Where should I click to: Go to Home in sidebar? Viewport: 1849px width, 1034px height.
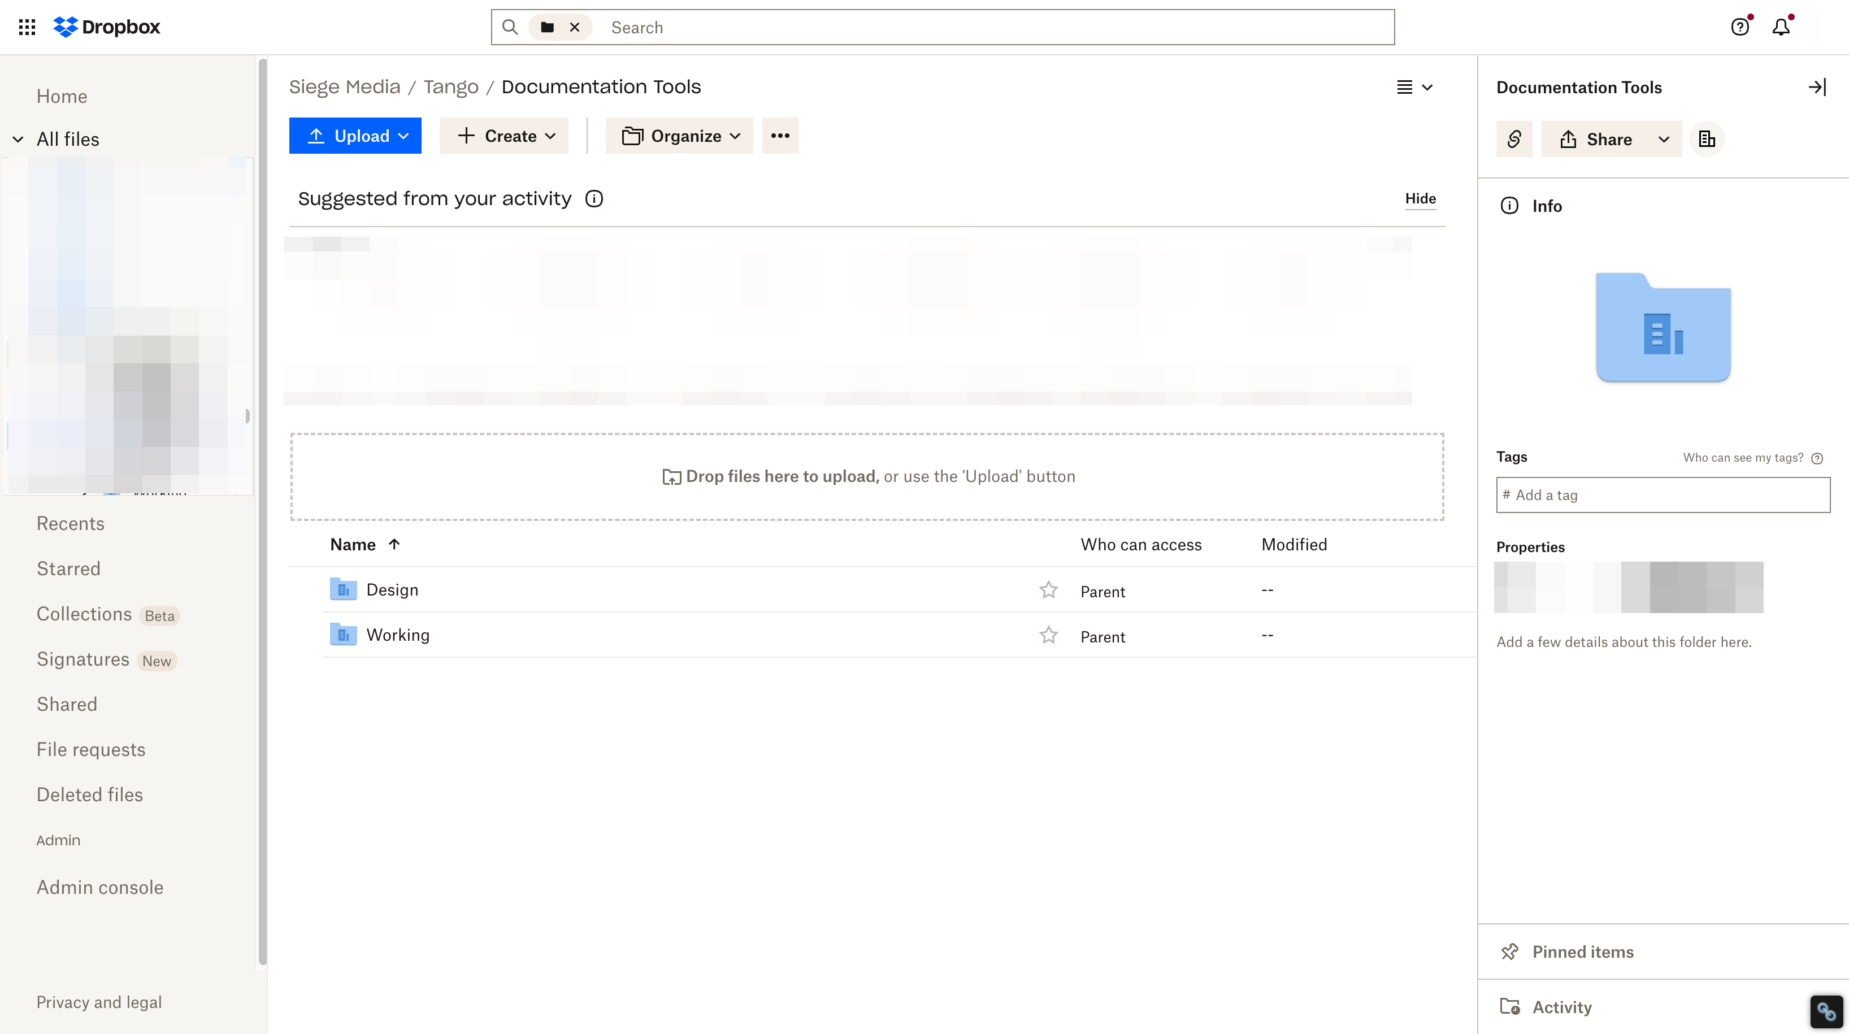(62, 96)
